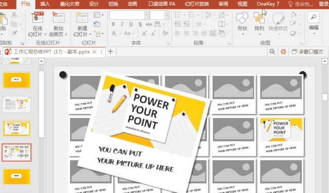Click the orange gear settings icon
329x193 pixels.
point(283,52)
